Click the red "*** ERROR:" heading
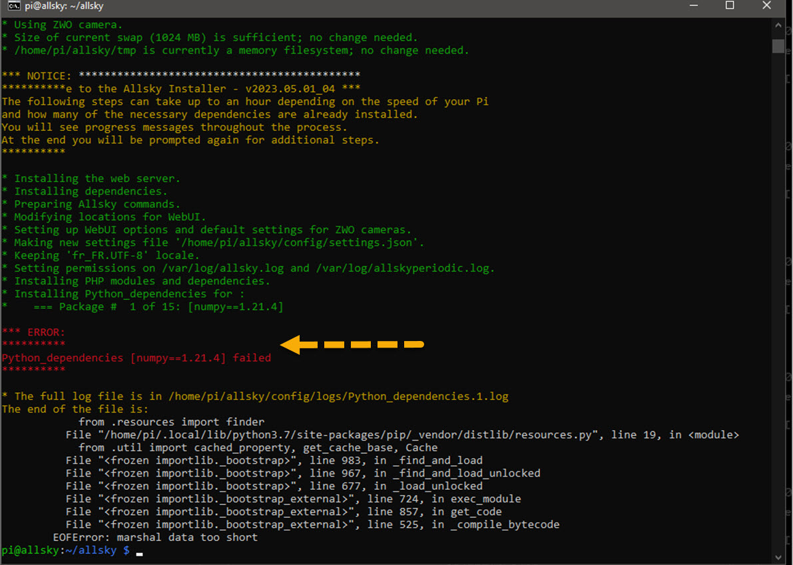Viewport: 793px width, 565px height. 33,332
